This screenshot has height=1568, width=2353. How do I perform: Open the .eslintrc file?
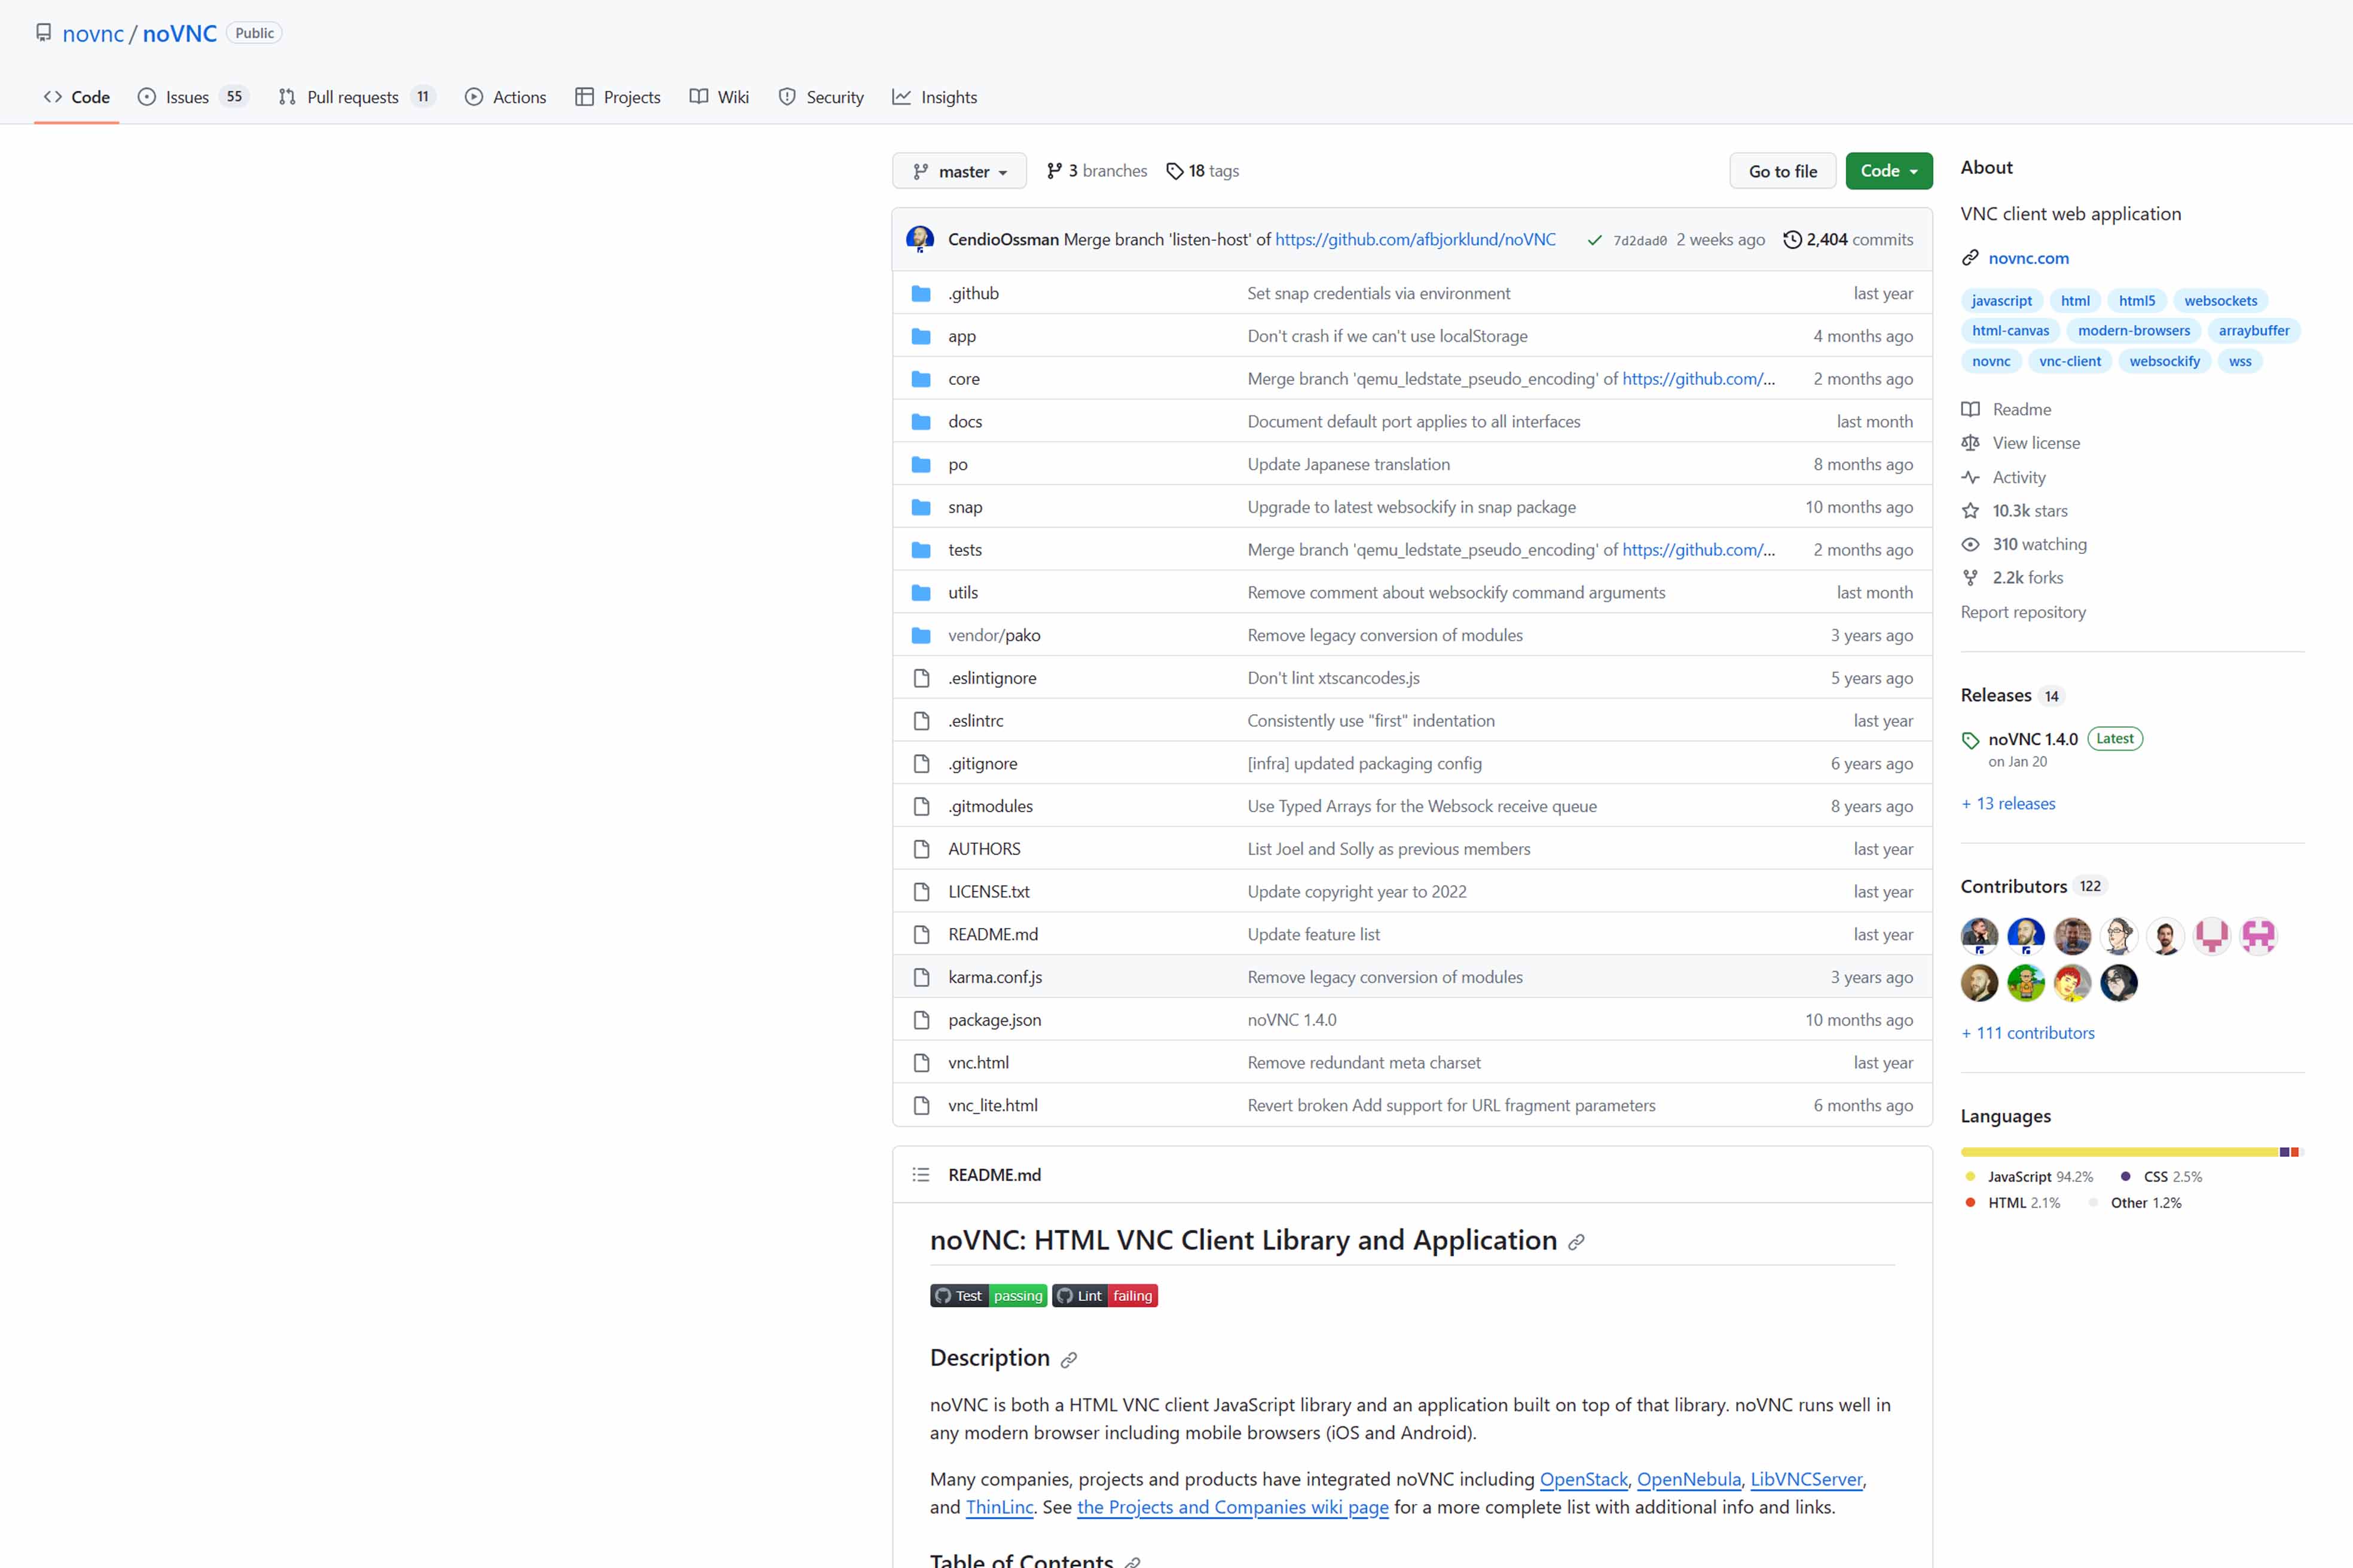[x=976, y=721]
